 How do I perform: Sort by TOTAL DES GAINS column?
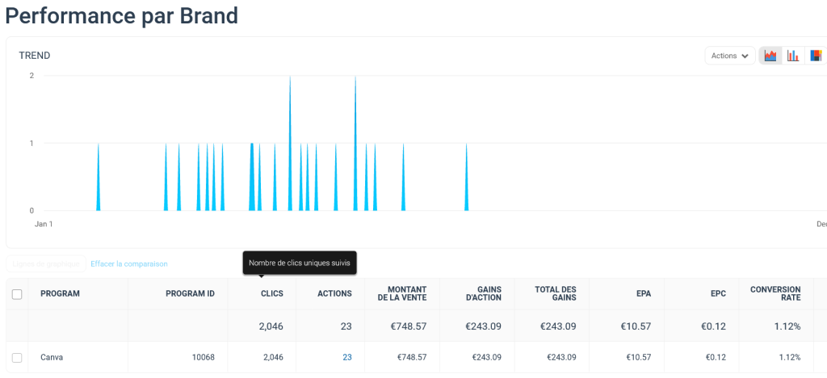[x=556, y=294]
